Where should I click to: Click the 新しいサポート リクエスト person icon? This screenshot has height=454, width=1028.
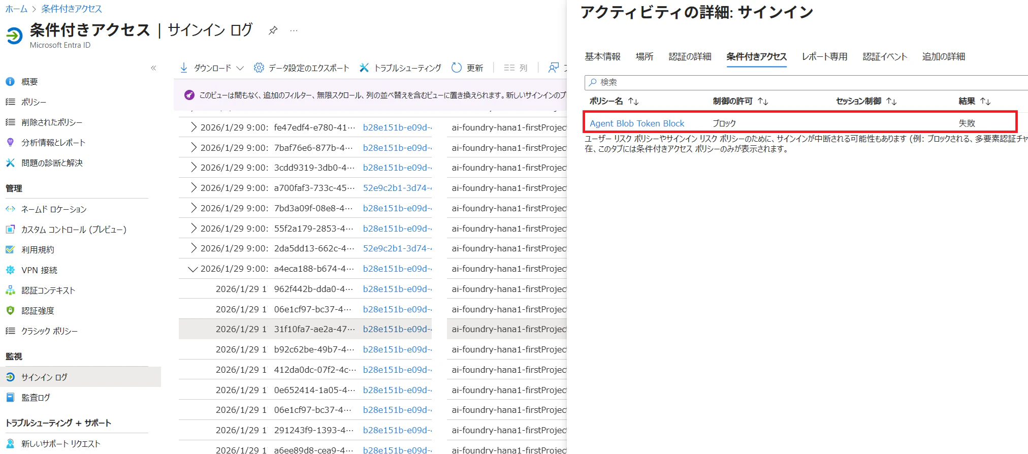(x=10, y=443)
